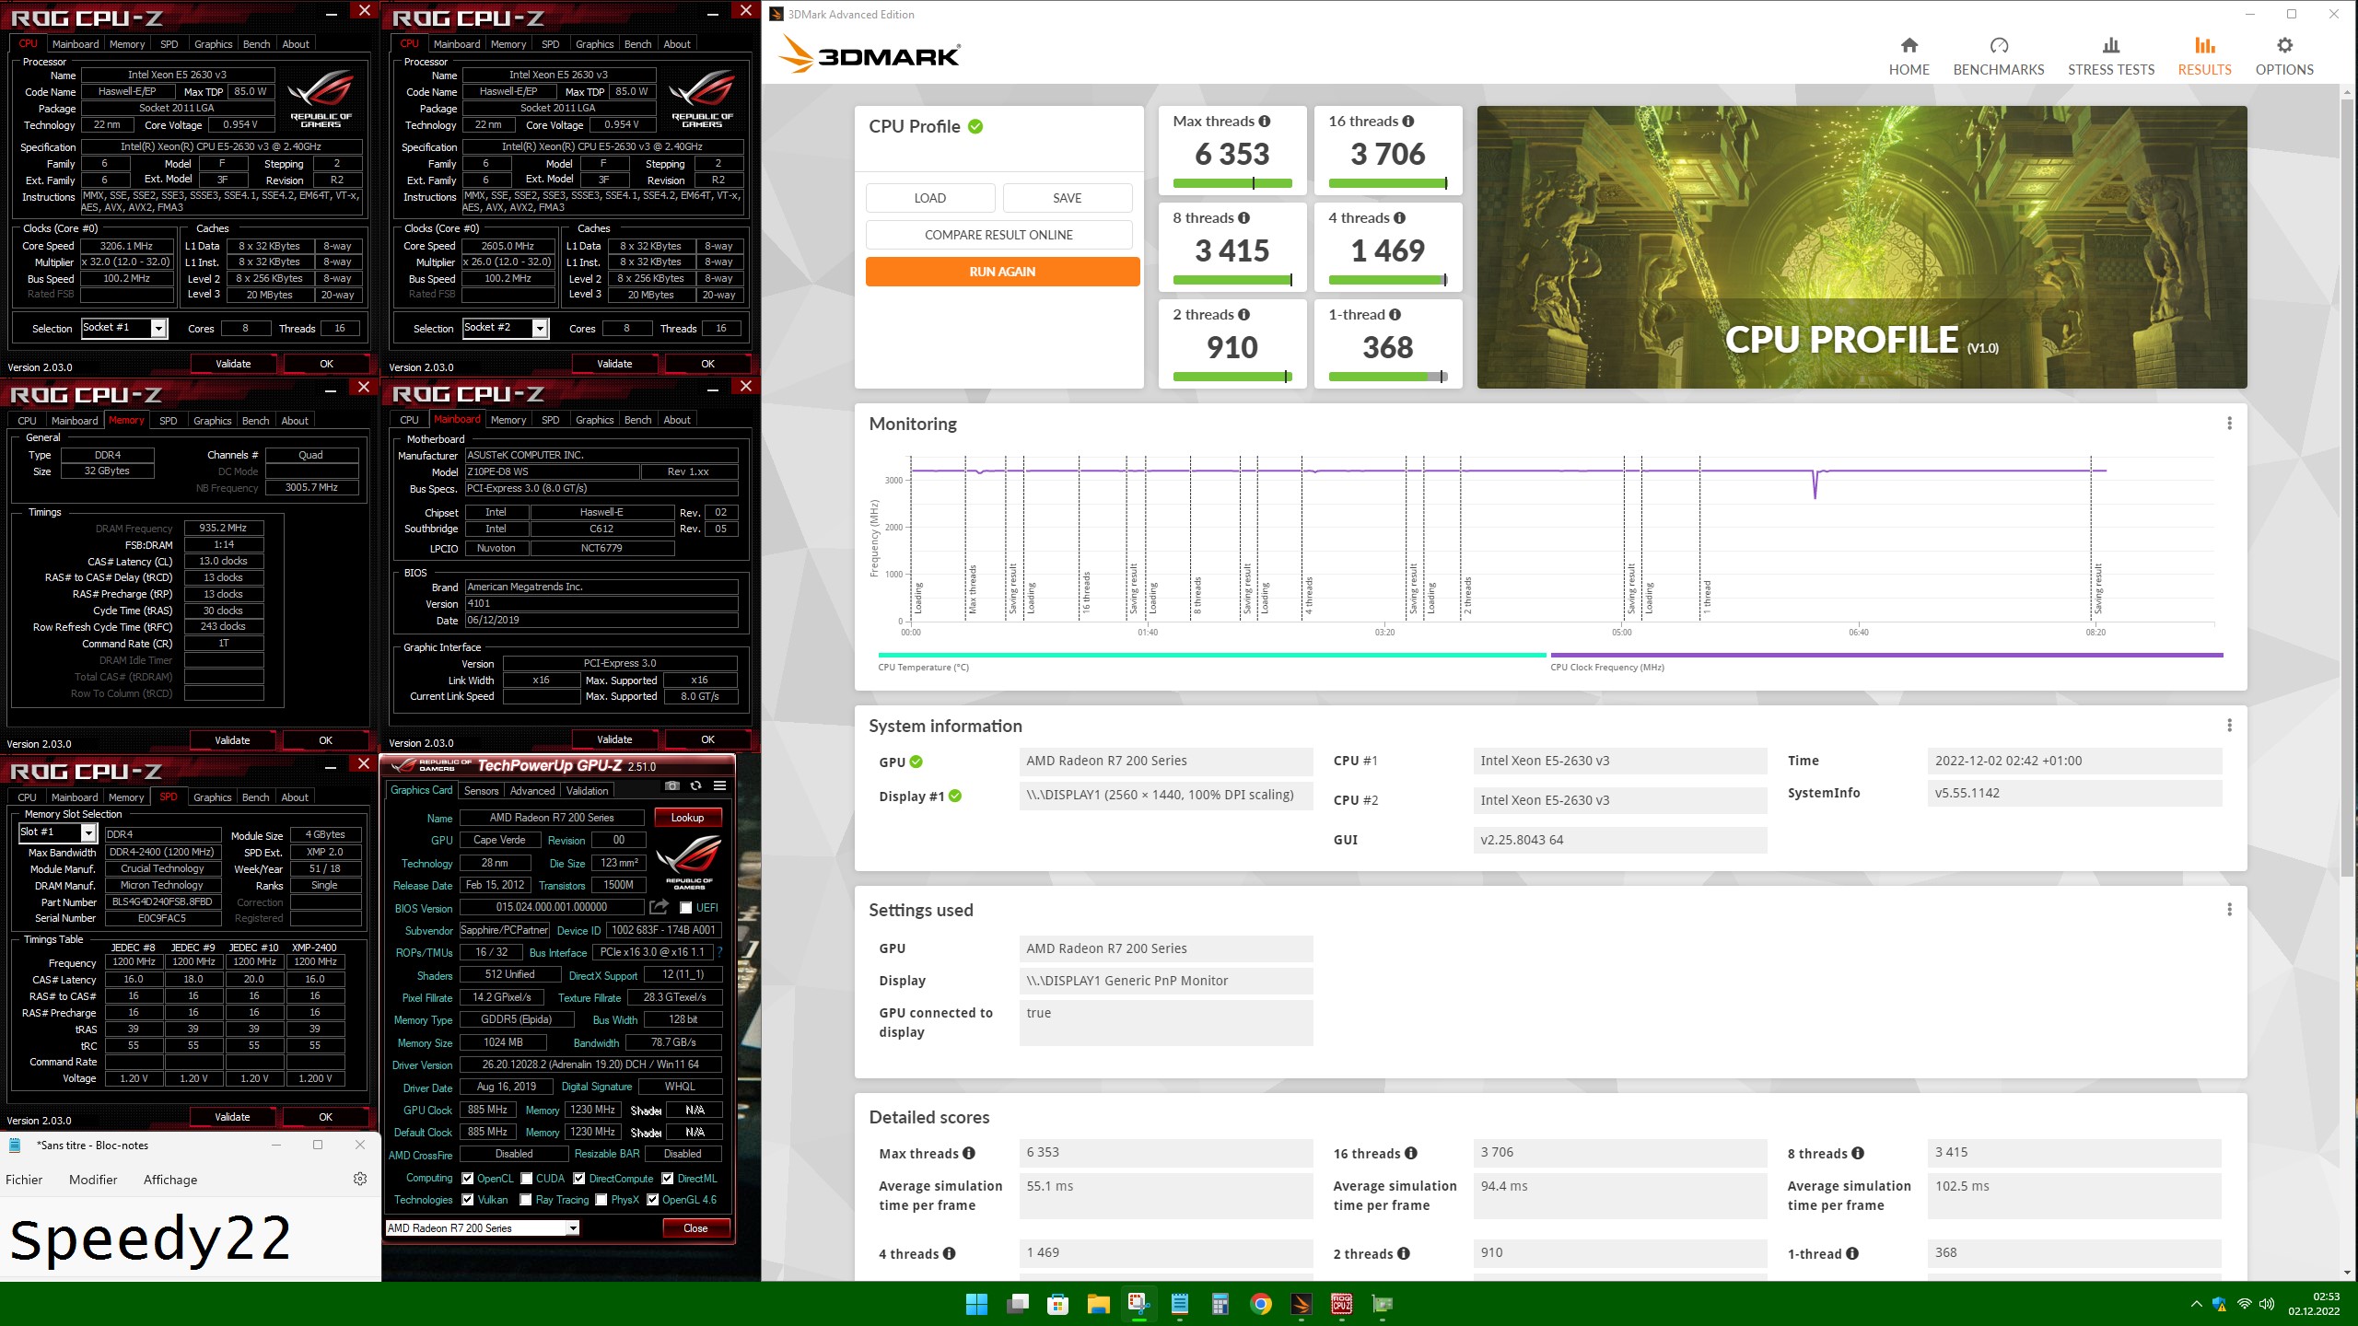Open the 3DMark Home page
Screen dimensions: 2358x1326
[x=1909, y=56]
